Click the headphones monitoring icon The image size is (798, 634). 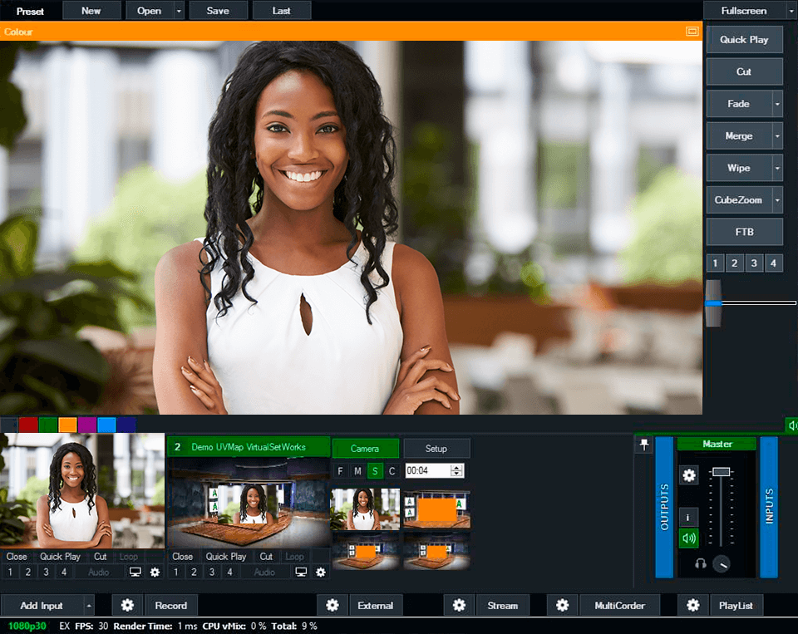[x=701, y=565]
